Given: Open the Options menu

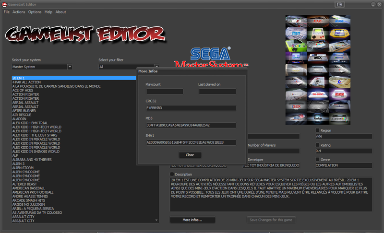Looking at the screenshot, I should pyautogui.click(x=35, y=12).
